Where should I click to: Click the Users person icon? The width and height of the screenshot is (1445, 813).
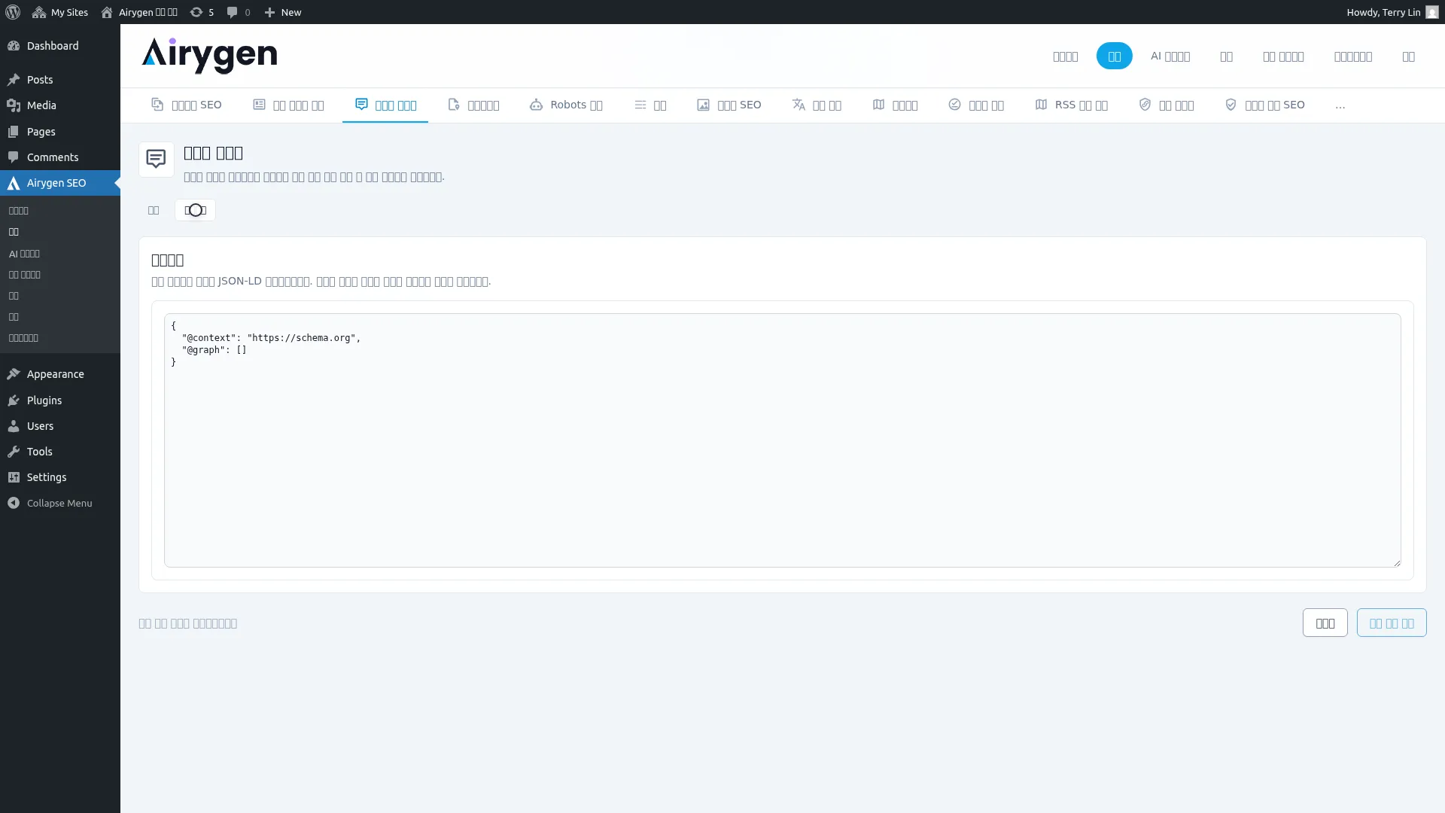[x=14, y=426]
